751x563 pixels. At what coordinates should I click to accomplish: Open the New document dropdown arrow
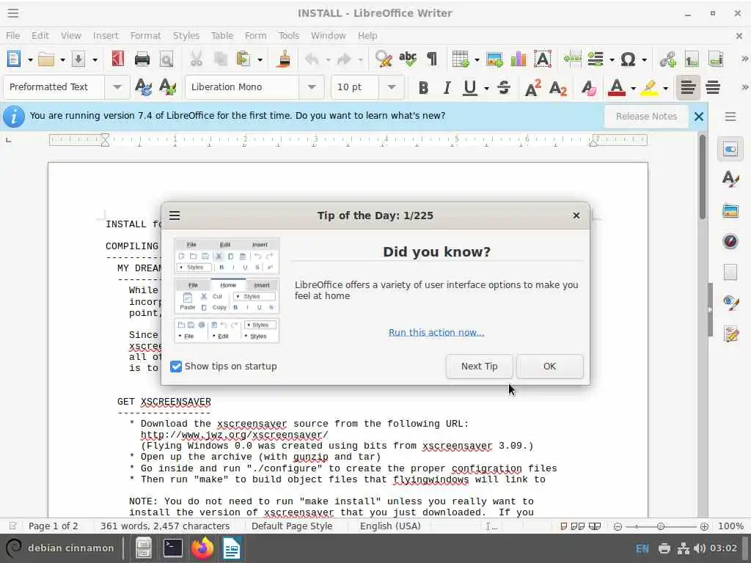30,60
